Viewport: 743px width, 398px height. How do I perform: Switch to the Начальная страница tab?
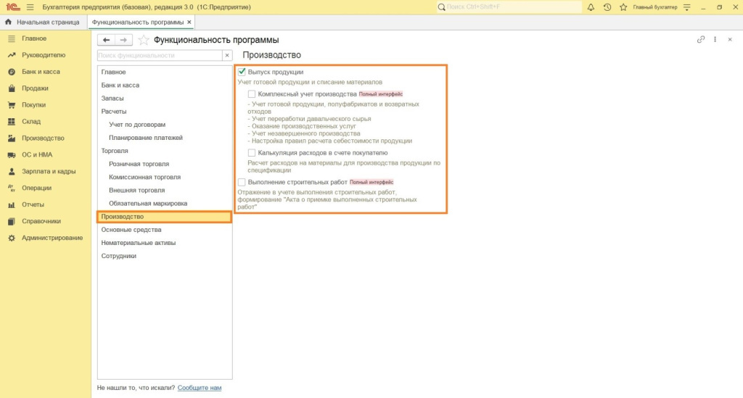point(43,22)
